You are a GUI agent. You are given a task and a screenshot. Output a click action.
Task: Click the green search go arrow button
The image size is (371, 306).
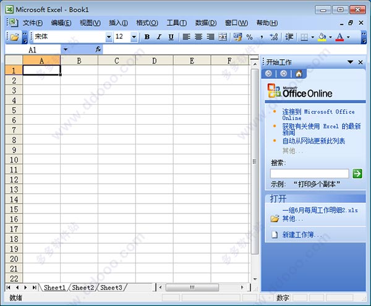pos(357,173)
